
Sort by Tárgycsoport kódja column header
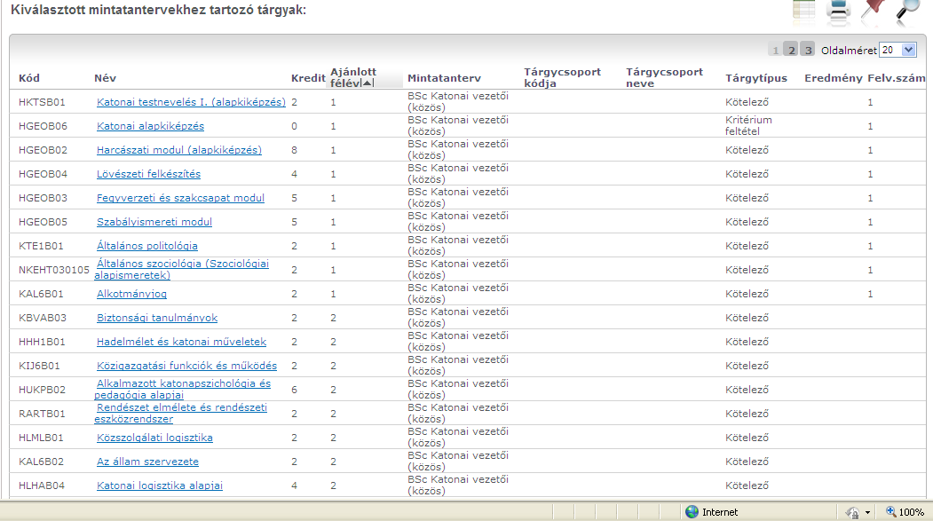(x=562, y=77)
